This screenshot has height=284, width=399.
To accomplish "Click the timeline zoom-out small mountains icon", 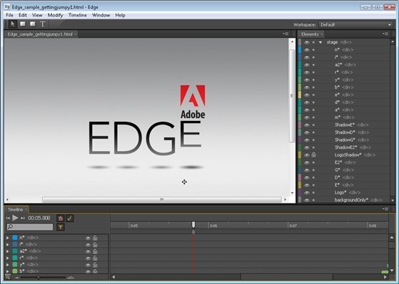I will [x=17, y=278].
